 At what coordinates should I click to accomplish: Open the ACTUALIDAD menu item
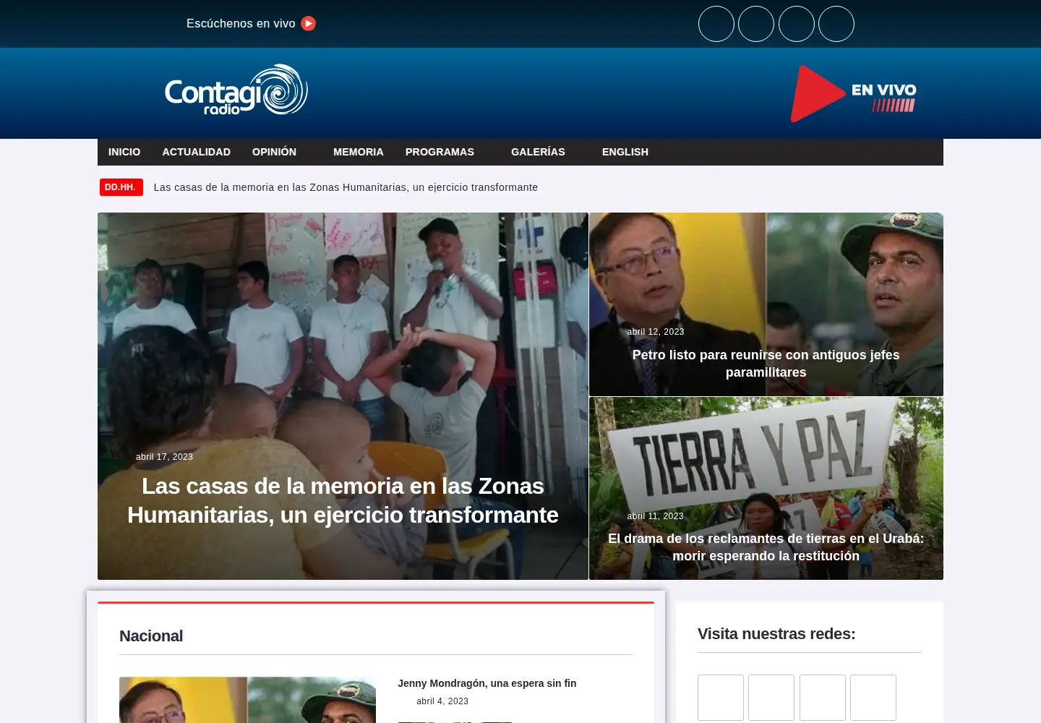click(x=197, y=152)
